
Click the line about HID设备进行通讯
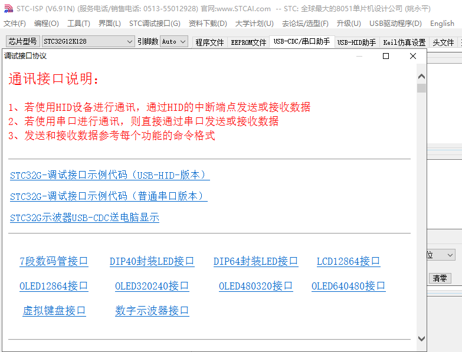click(159, 107)
